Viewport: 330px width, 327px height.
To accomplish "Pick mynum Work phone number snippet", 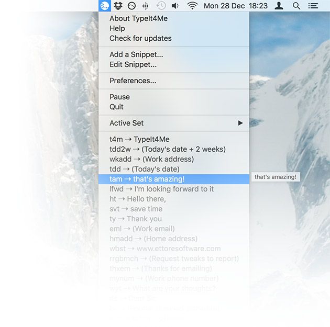I will click(174, 278).
